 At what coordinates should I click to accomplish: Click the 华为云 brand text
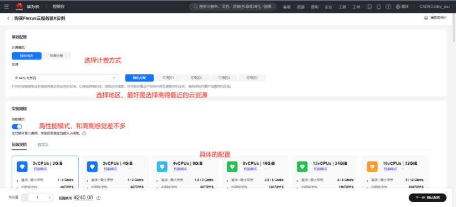pos(33,7)
